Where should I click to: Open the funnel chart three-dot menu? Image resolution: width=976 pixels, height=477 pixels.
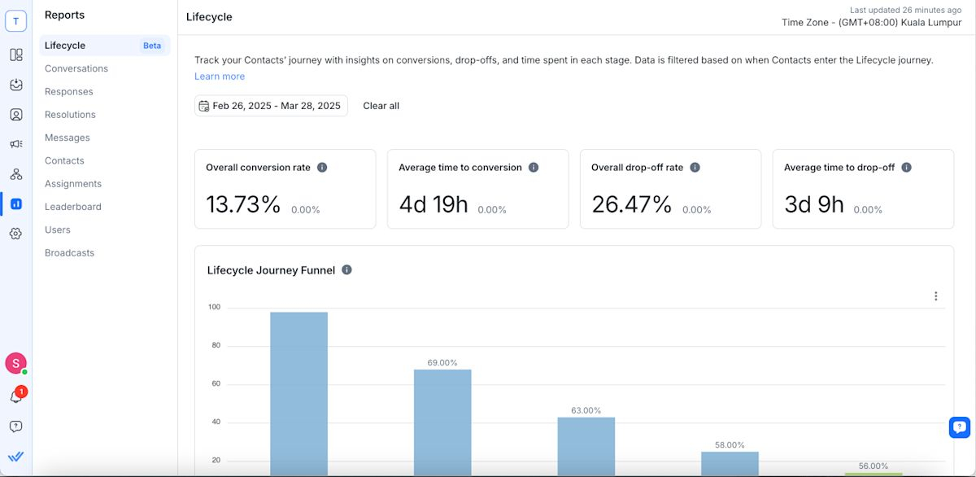pyautogui.click(x=935, y=295)
